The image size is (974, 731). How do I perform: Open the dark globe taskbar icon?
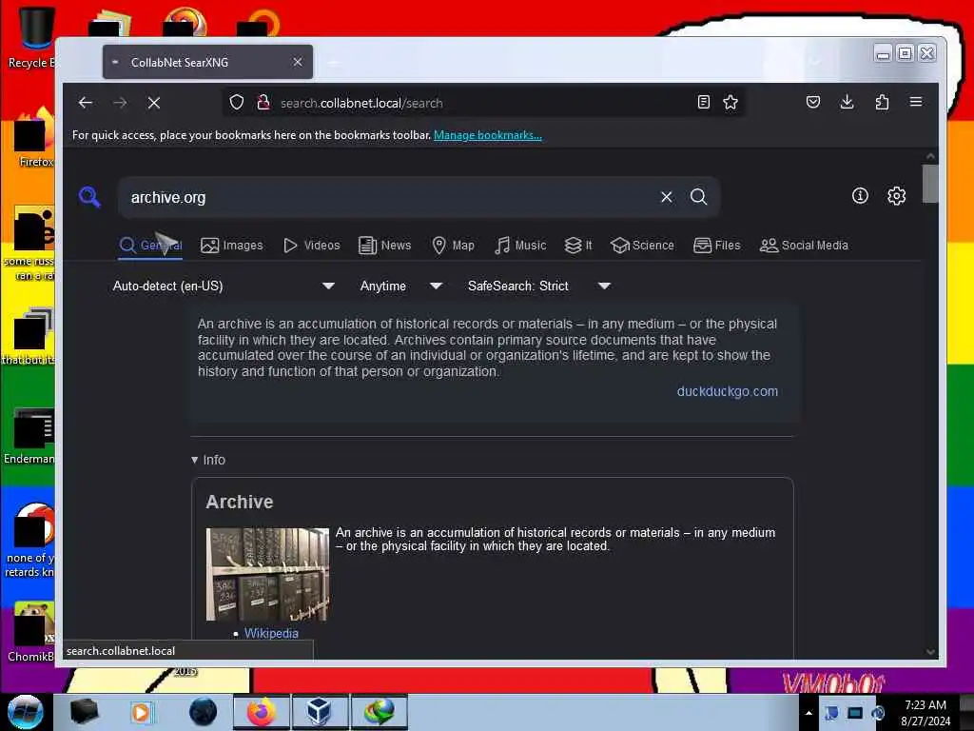pos(204,712)
